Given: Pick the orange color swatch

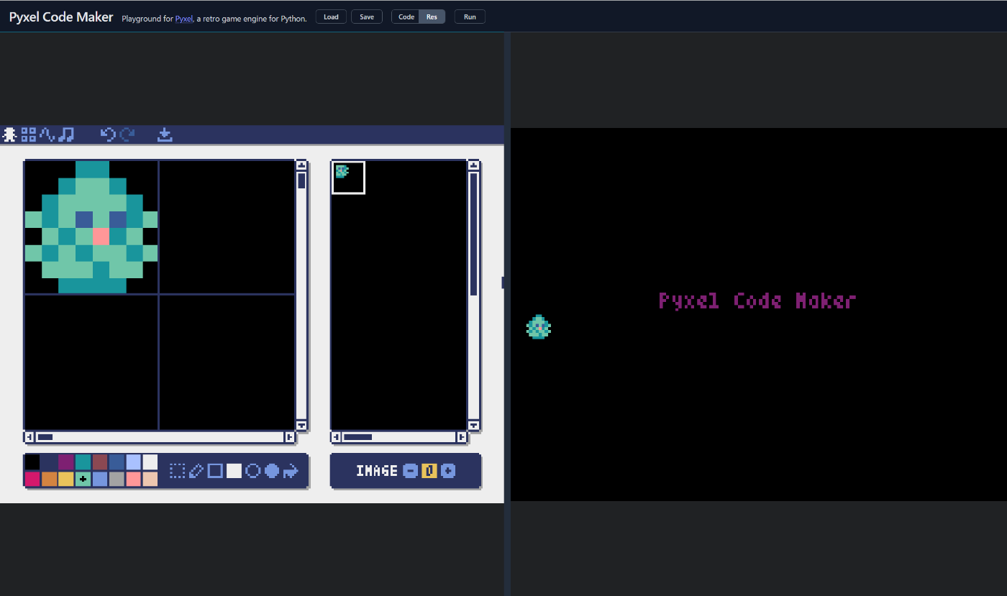Looking at the screenshot, I should (x=50, y=479).
